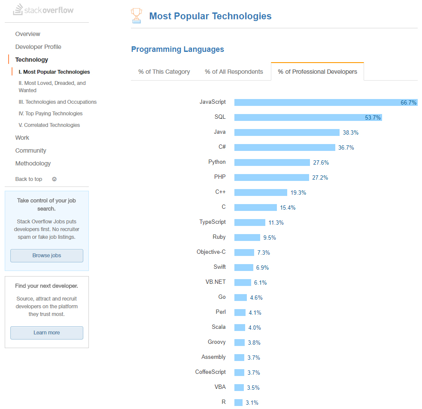The width and height of the screenshot is (422, 409).
Task: Click the Learn more button
Action: coord(47,333)
